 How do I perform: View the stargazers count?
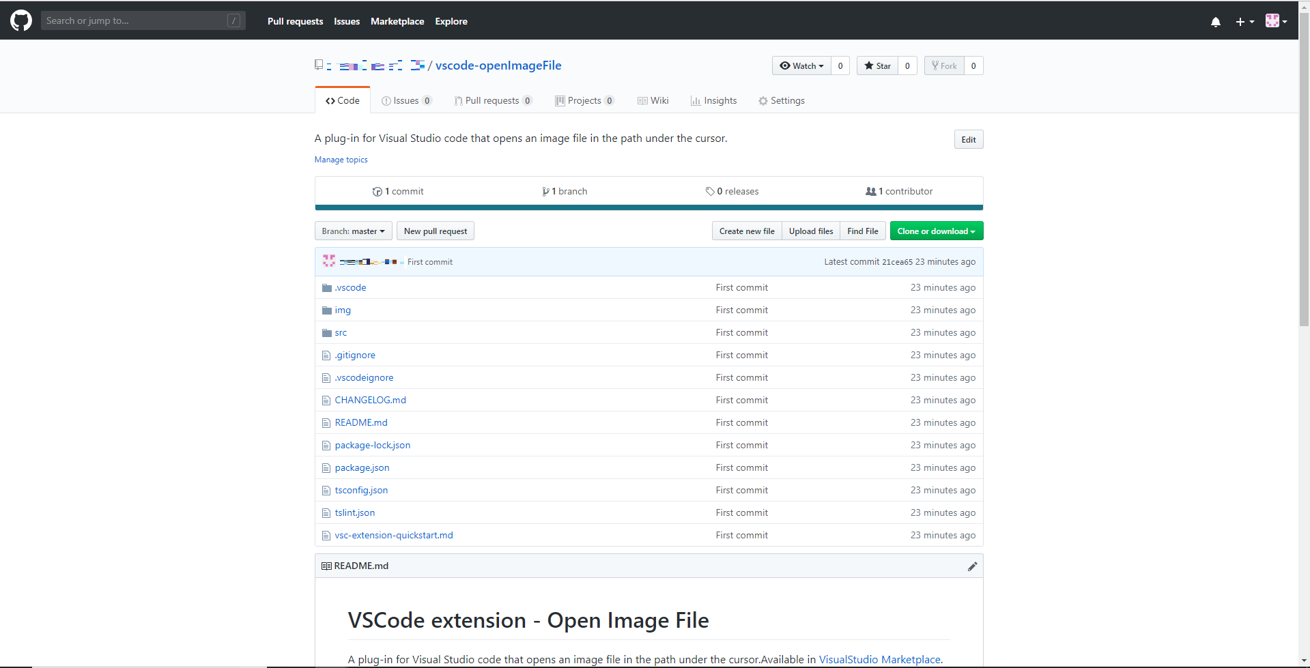pos(907,66)
